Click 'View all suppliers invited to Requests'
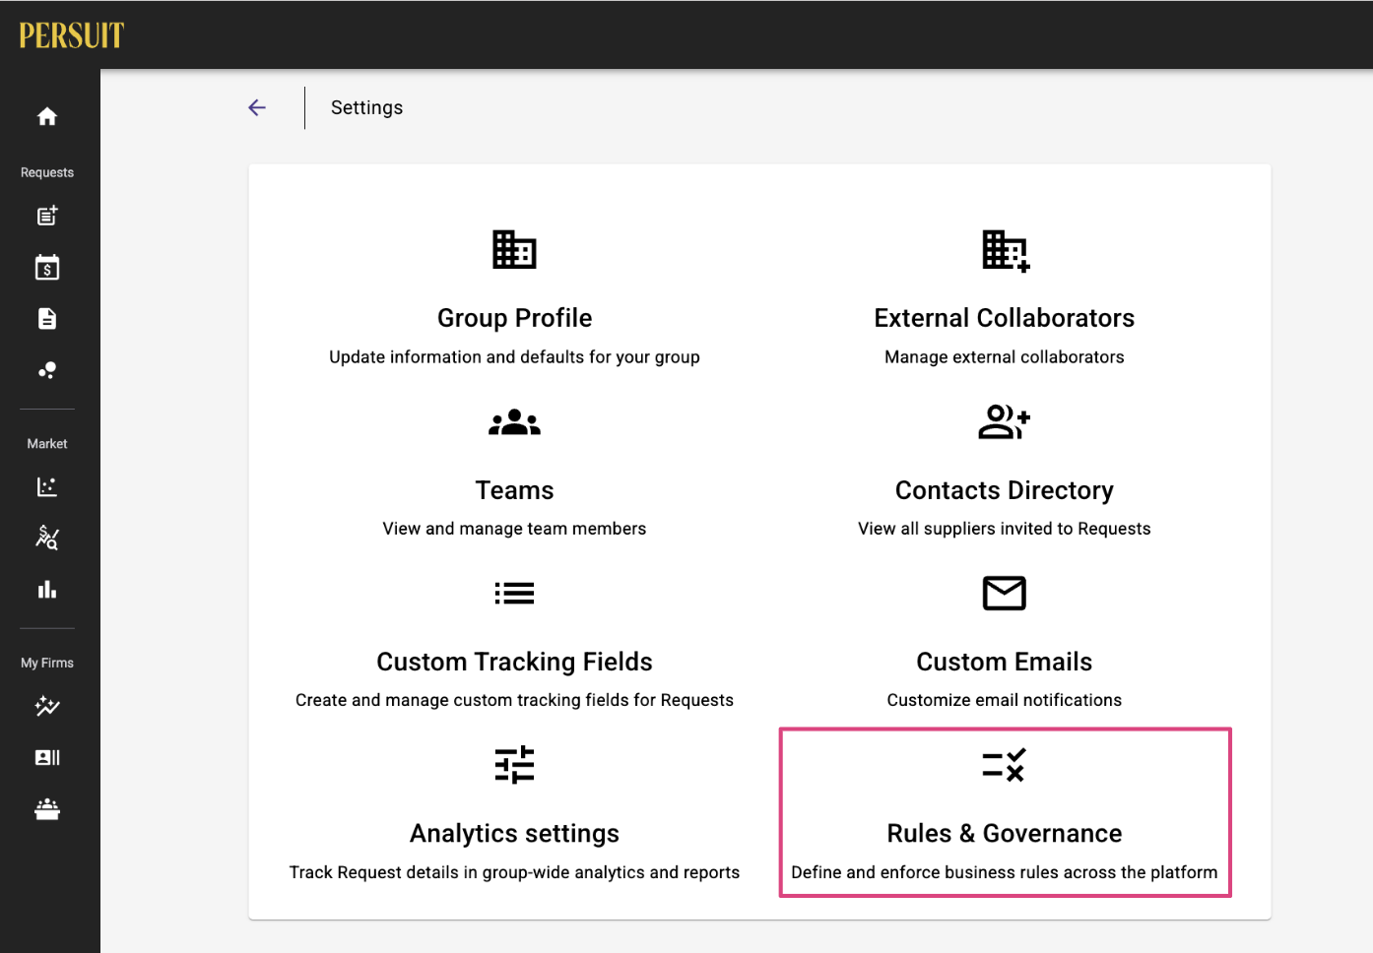1373x953 pixels. click(1005, 529)
